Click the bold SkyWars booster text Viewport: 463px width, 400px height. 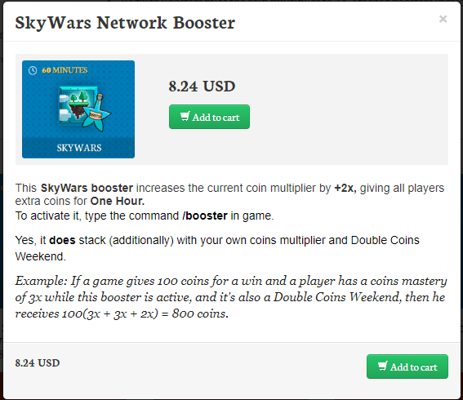[87, 188]
